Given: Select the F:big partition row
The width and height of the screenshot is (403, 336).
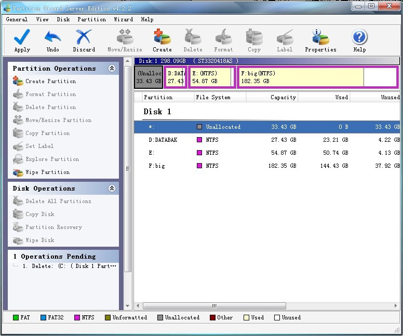Looking at the screenshot, I should coord(267,166).
